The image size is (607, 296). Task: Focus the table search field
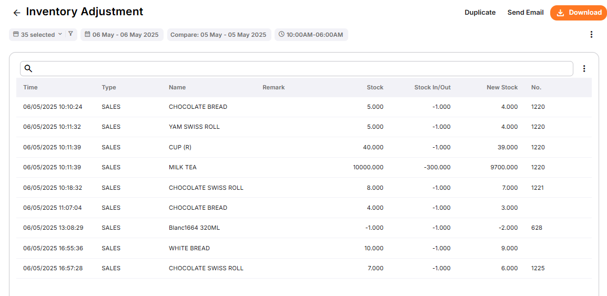300,69
